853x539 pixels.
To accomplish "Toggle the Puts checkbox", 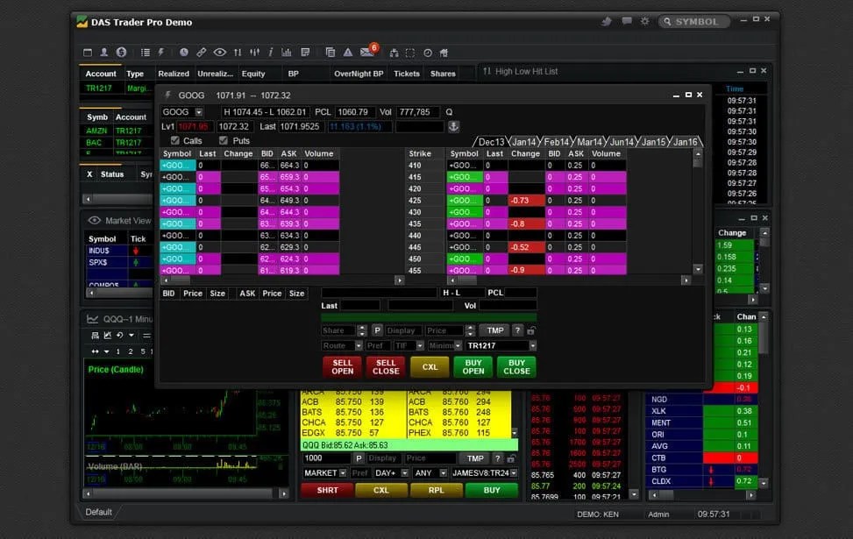I will (x=223, y=140).
